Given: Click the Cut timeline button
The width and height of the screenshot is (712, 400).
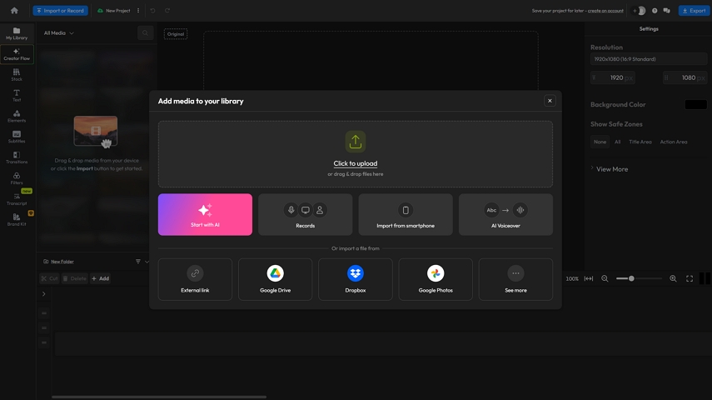Looking at the screenshot, I should (49, 278).
